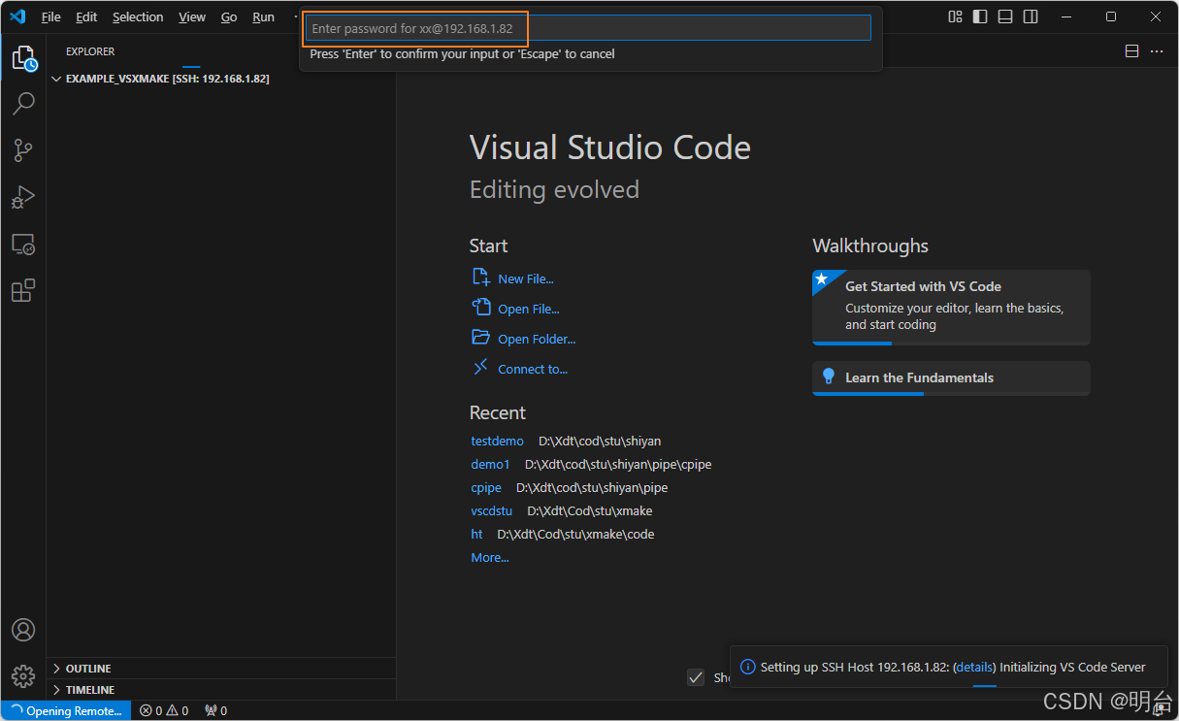Screen dimensions: 1179x721
Task: Open recent project testdemo
Action: (497, 441)
